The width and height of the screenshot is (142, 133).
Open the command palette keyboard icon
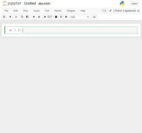click(x=94, y=17)
